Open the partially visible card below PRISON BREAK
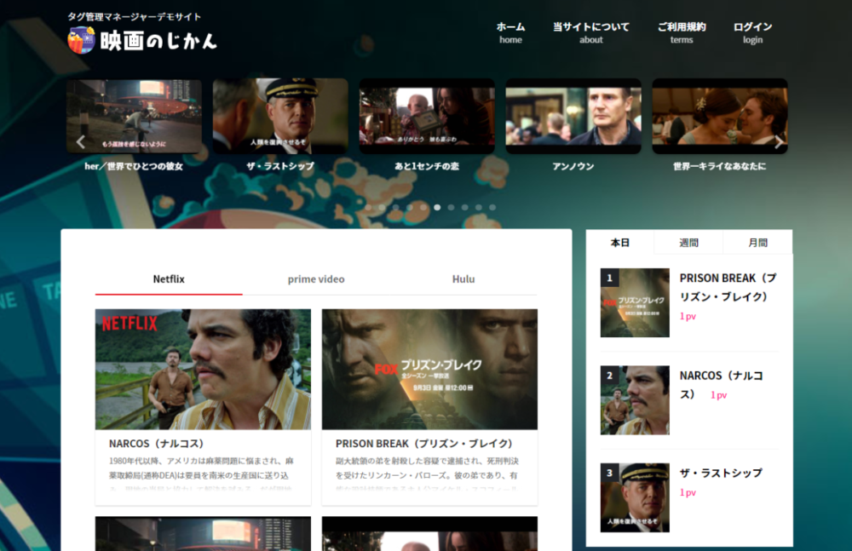 click(429, 534)
